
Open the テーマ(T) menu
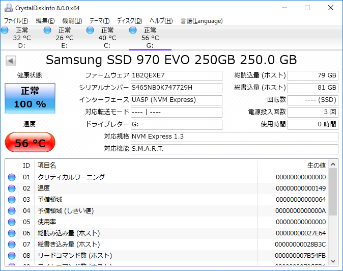[x=100, y=21]
